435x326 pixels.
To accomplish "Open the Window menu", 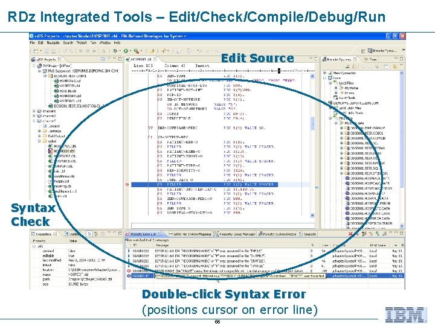I will click(x=105, y=43).
